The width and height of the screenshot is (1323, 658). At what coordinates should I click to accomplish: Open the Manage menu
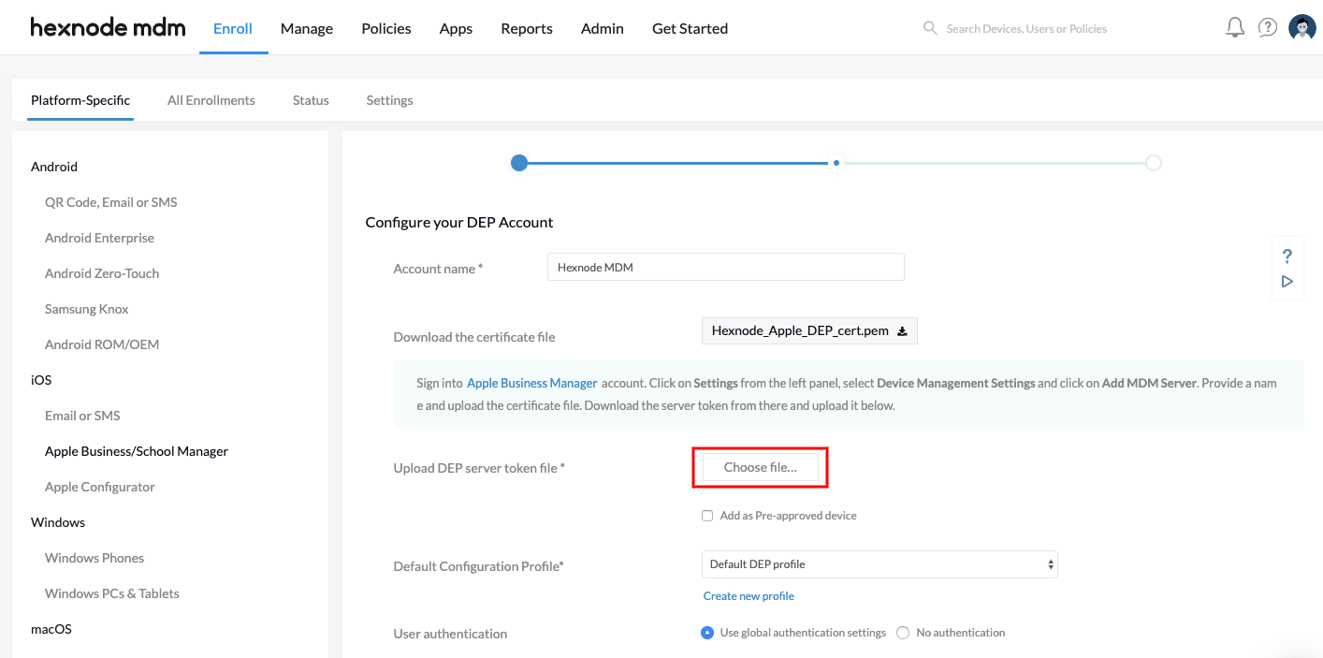click(x=307, y=28)
